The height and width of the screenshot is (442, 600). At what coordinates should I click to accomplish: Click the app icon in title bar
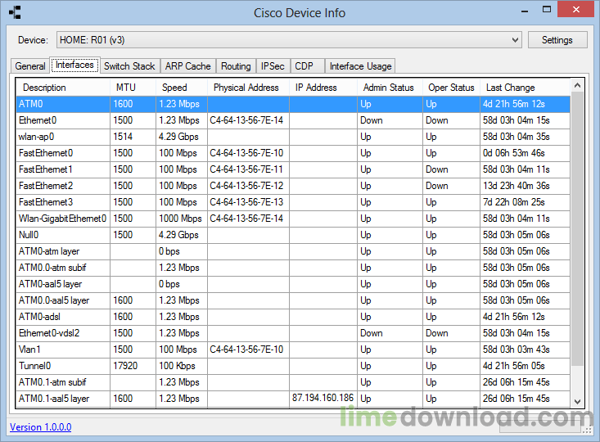(15, 12)
